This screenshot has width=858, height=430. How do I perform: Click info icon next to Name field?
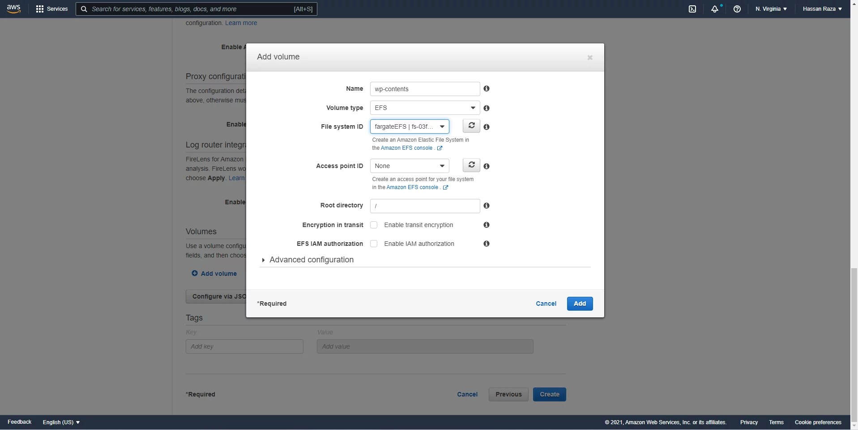[487, 89]
